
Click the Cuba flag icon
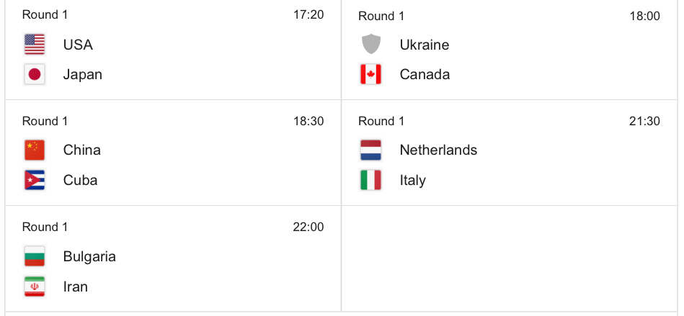coord(35,180)
